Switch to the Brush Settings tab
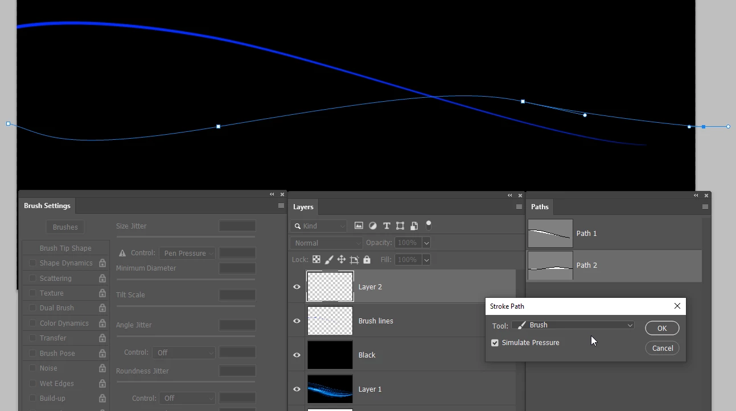 coord(47,206)
